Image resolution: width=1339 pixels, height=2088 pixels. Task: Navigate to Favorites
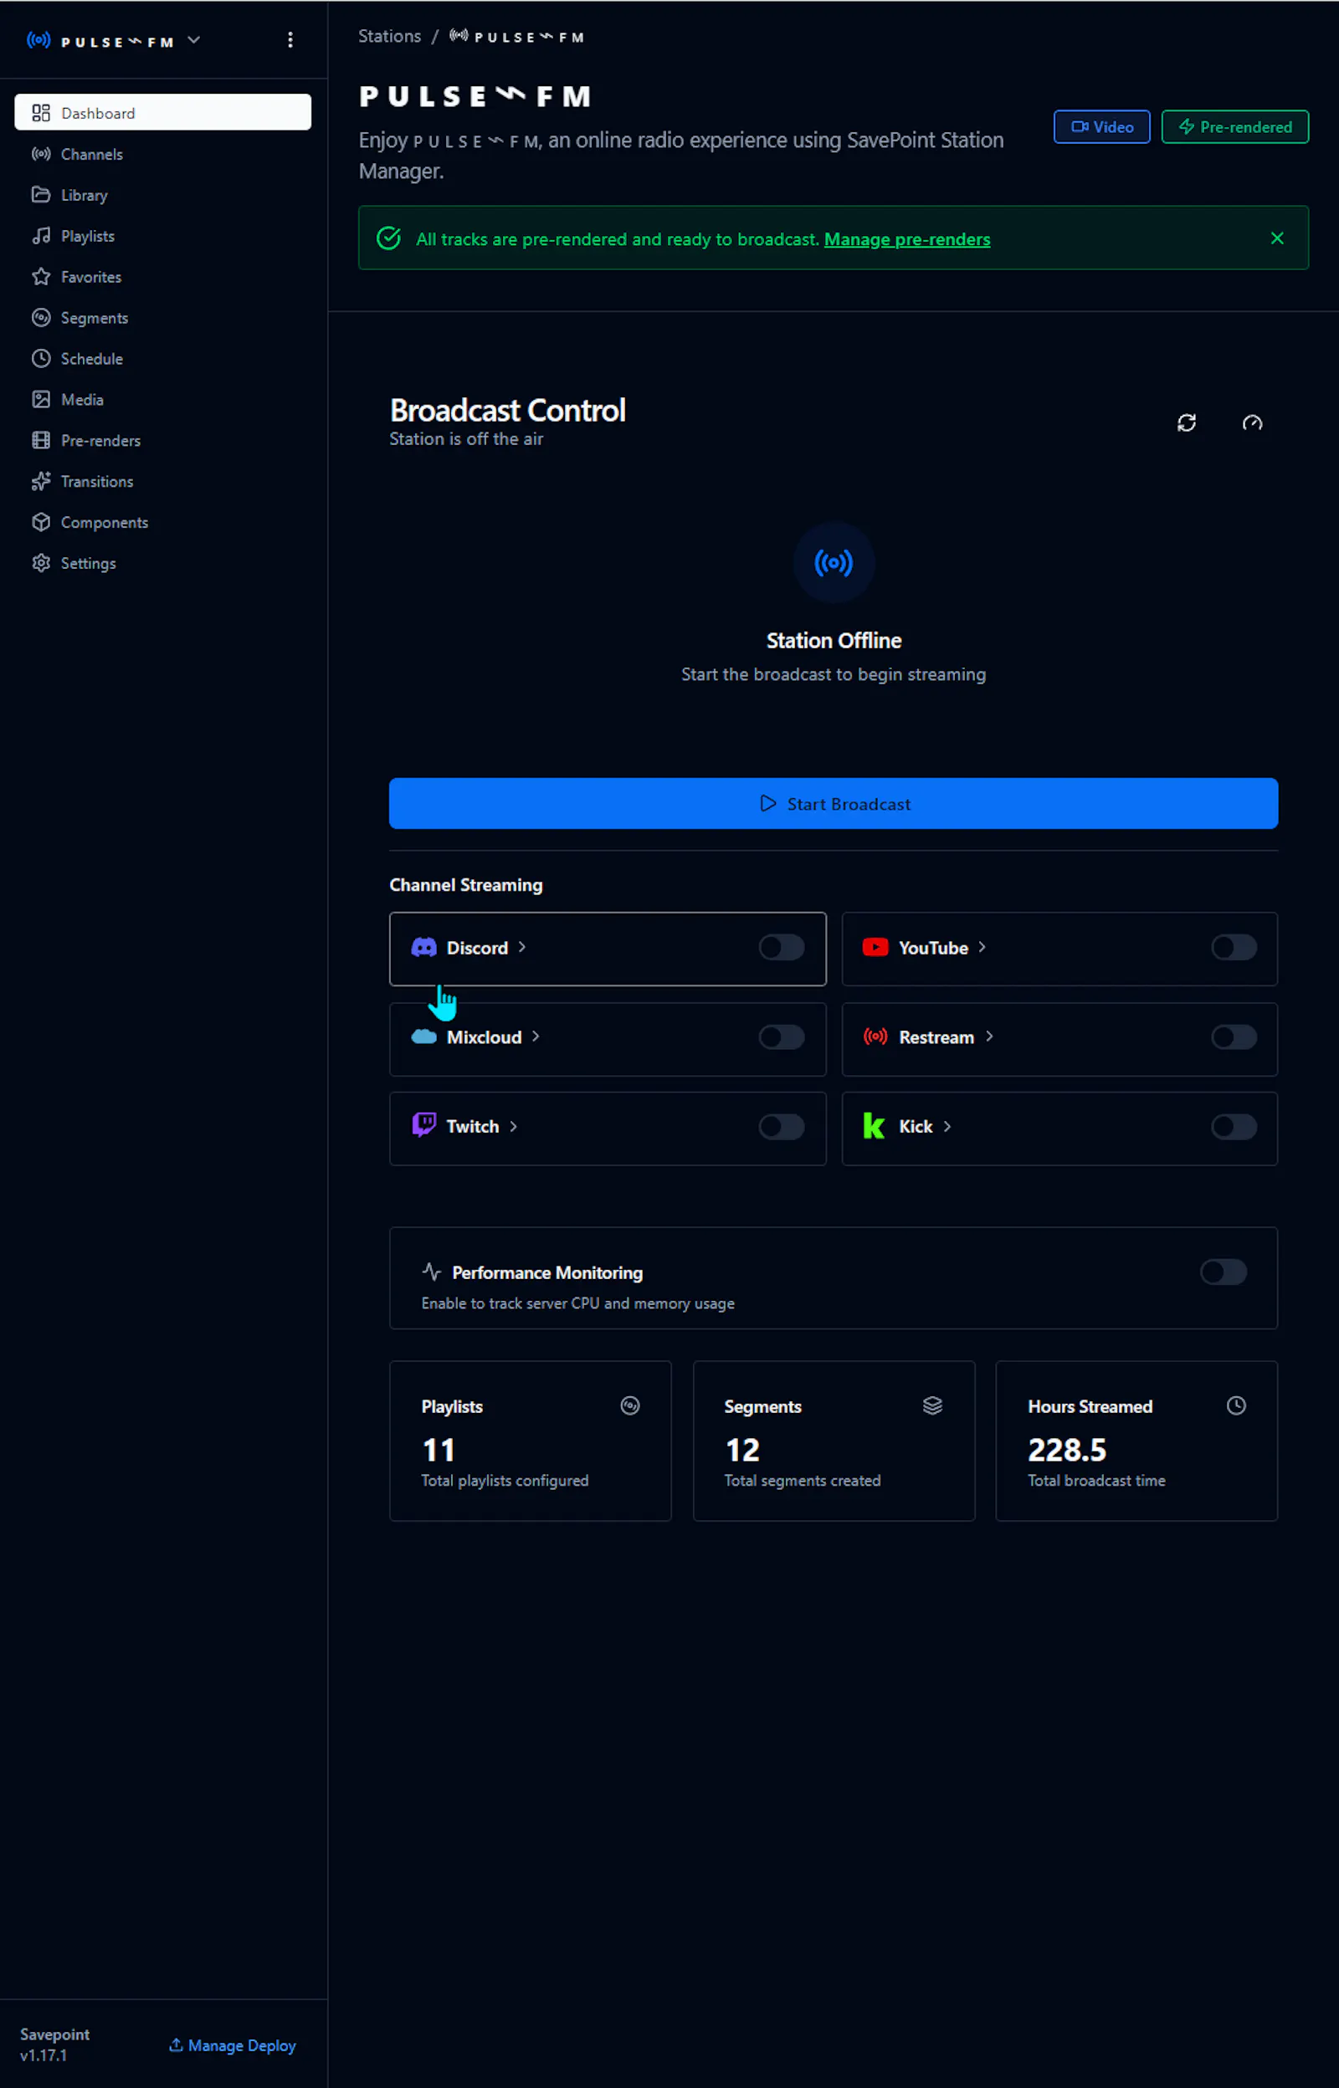[x=162, y=276]
